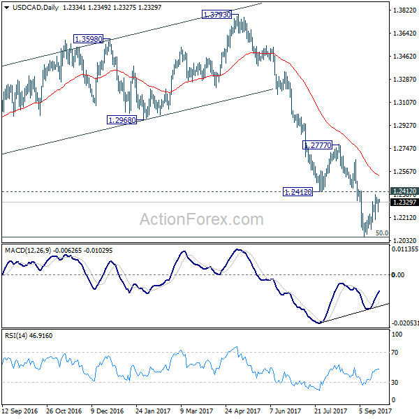Select the 1.31070 price axis value
This screenshot has height=419, width=419.
click(404, 103)
